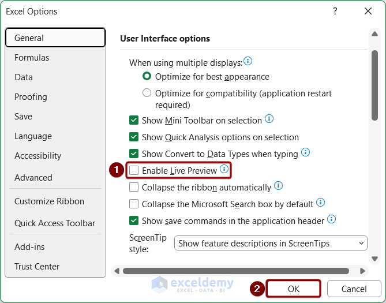
Task: Click the vertical scrollbar thumb
Action: (x=374, y=85)
